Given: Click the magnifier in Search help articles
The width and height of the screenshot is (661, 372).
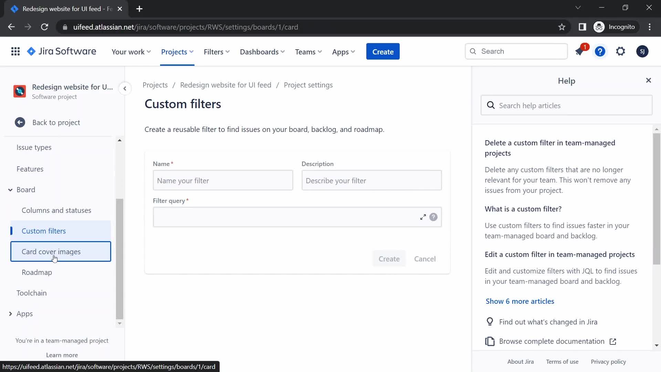Looking at the screenshot, I should [x=491, y=105].
